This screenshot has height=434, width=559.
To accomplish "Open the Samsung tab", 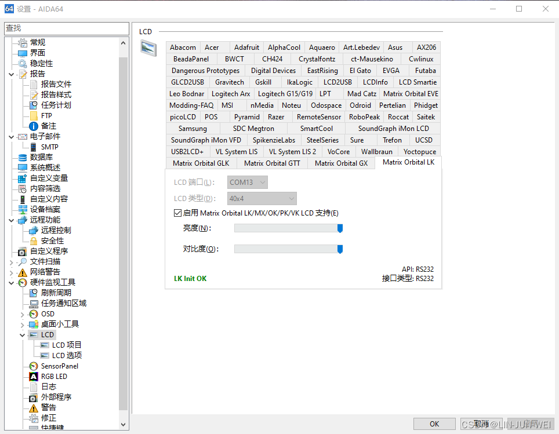I will pyautogui.click(x=193, y=129).
